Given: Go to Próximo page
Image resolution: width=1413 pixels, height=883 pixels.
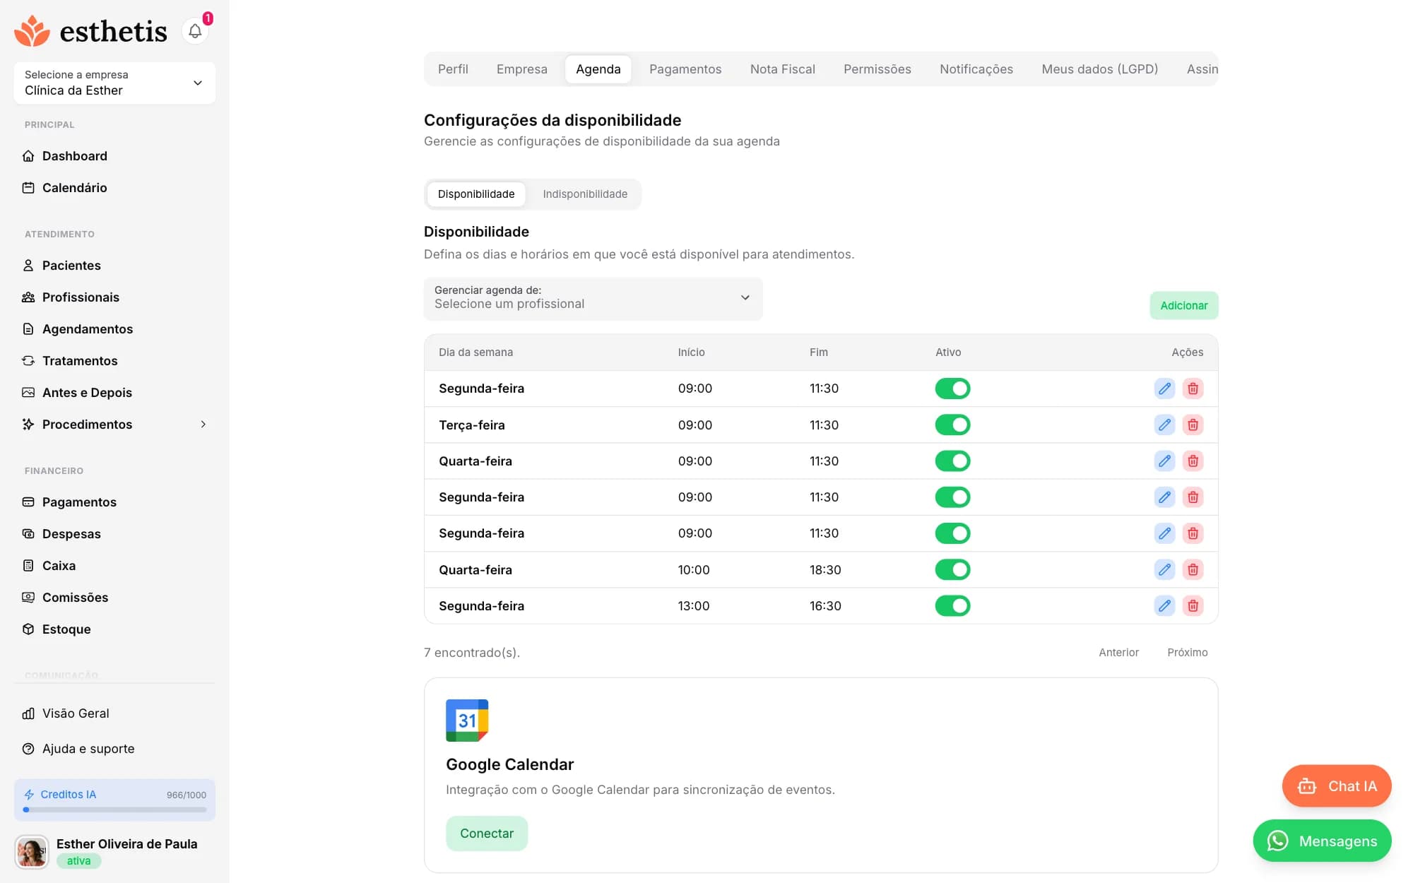Looking at the screenshot, I should [x=1187, y=653].
